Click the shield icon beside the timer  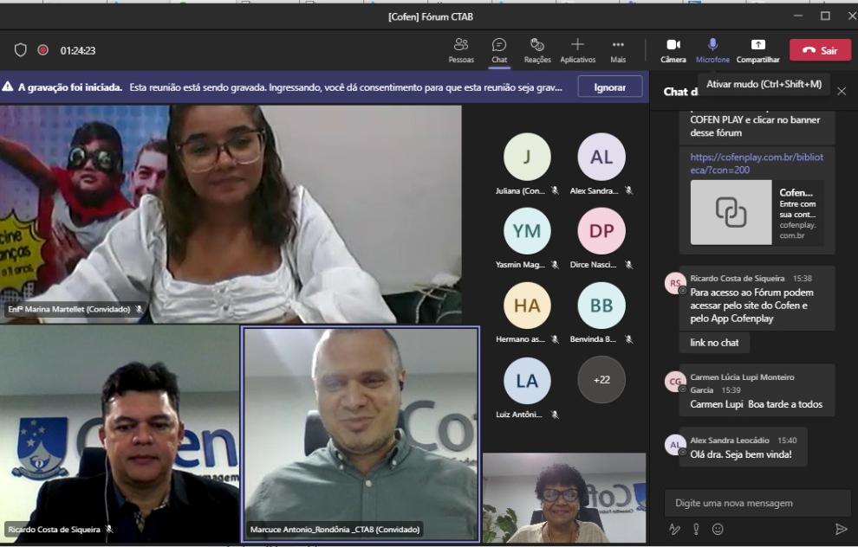point(22,50)
